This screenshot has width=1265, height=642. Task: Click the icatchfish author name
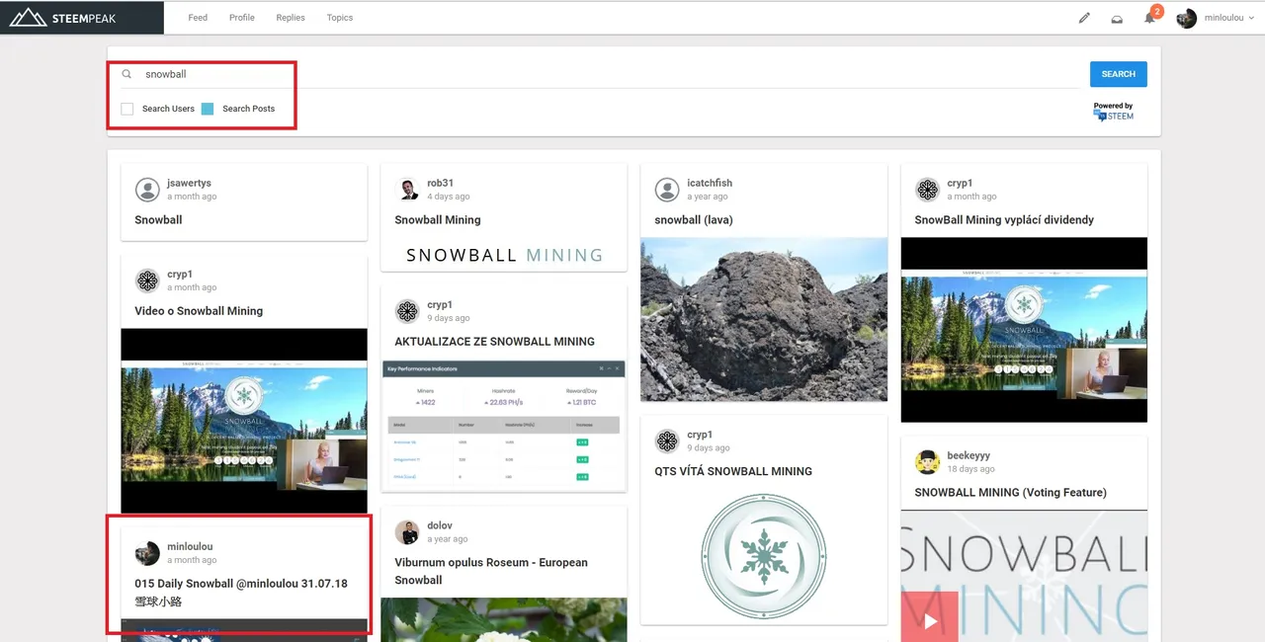(710, 184)
